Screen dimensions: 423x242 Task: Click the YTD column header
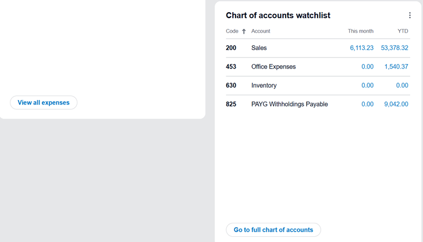tap(403, 31)
